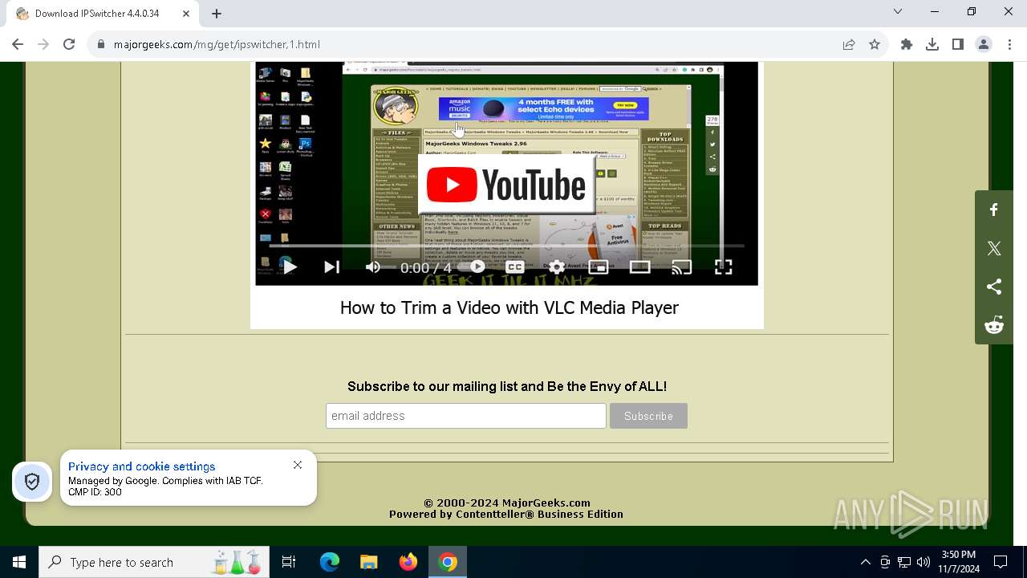
Task: Switch to theater mode
Action: click(639, 267)
